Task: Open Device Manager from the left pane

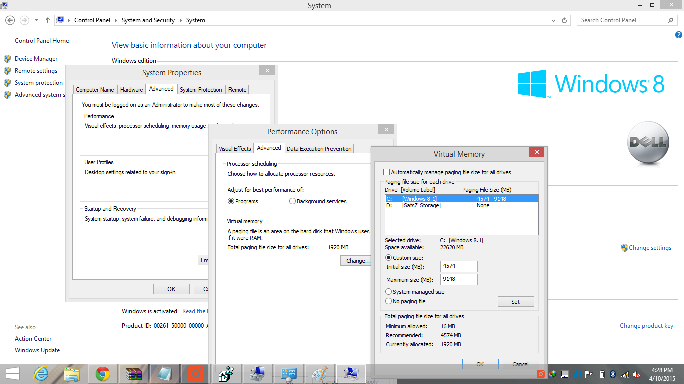Action: pyautogui.click(x=36, y=59)
